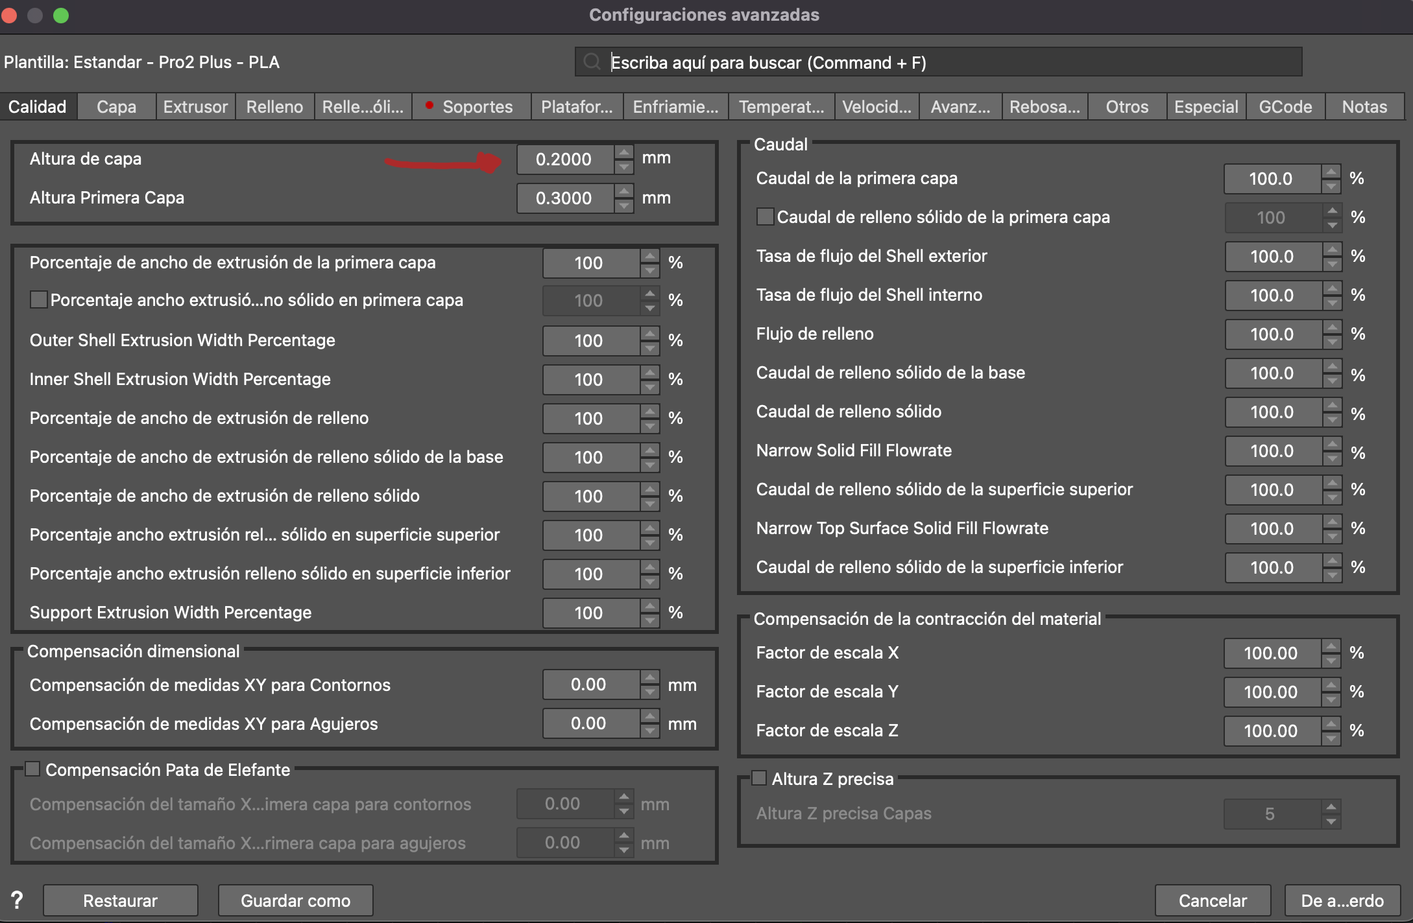This screenshot has height=923, width=1413.
Task: Click the Restaurar button
Action: click(x=121, y=900)
